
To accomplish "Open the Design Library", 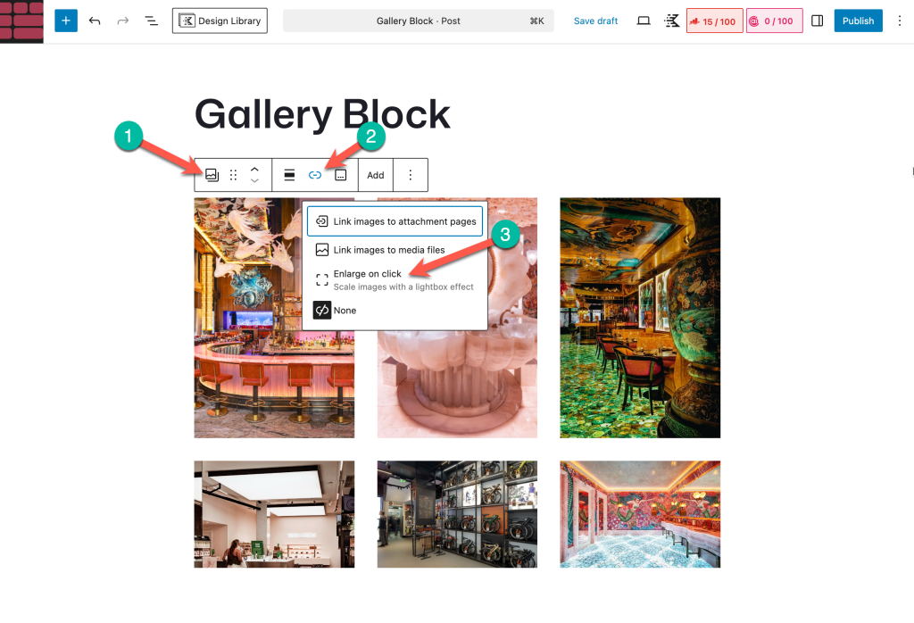I will click(x=220, y=21).
